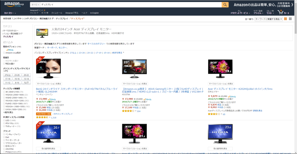
Task: Click the ディスプレイ search input field
Action: tap(131, 5)
